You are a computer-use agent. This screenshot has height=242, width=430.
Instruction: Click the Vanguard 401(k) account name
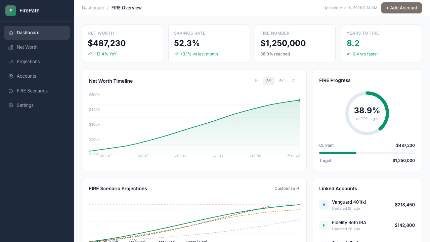[x=349, y=202]
